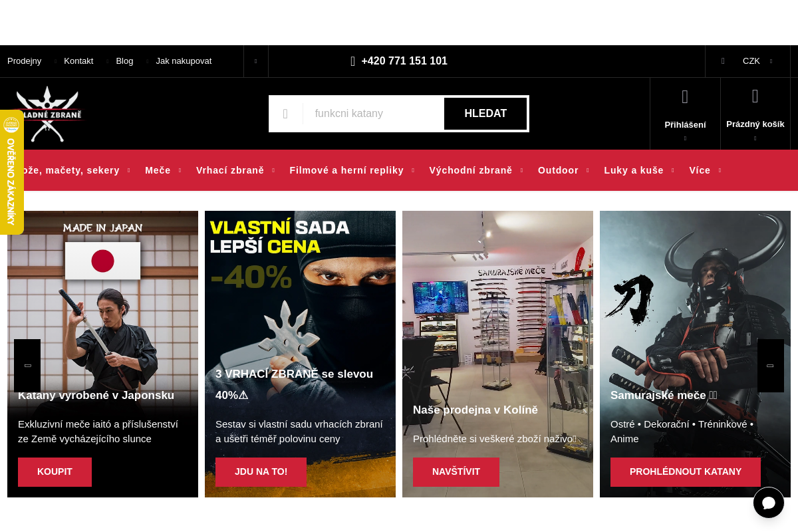The image size is (798, 532).
Task: Focus the funkcni katany search field
Action: tap(372, 114)
